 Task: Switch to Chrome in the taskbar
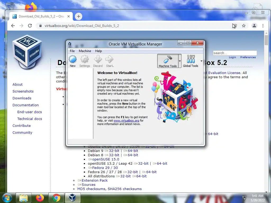[56, 198]
